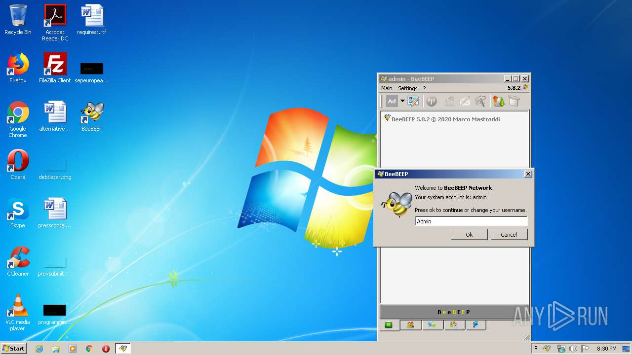
Task: Open Chrome from the taskbar
Action: (89, 349)
